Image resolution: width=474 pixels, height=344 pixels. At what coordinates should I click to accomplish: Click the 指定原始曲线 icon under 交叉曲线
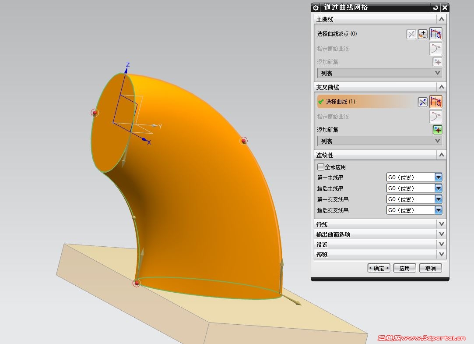click(x=435, y=117)
